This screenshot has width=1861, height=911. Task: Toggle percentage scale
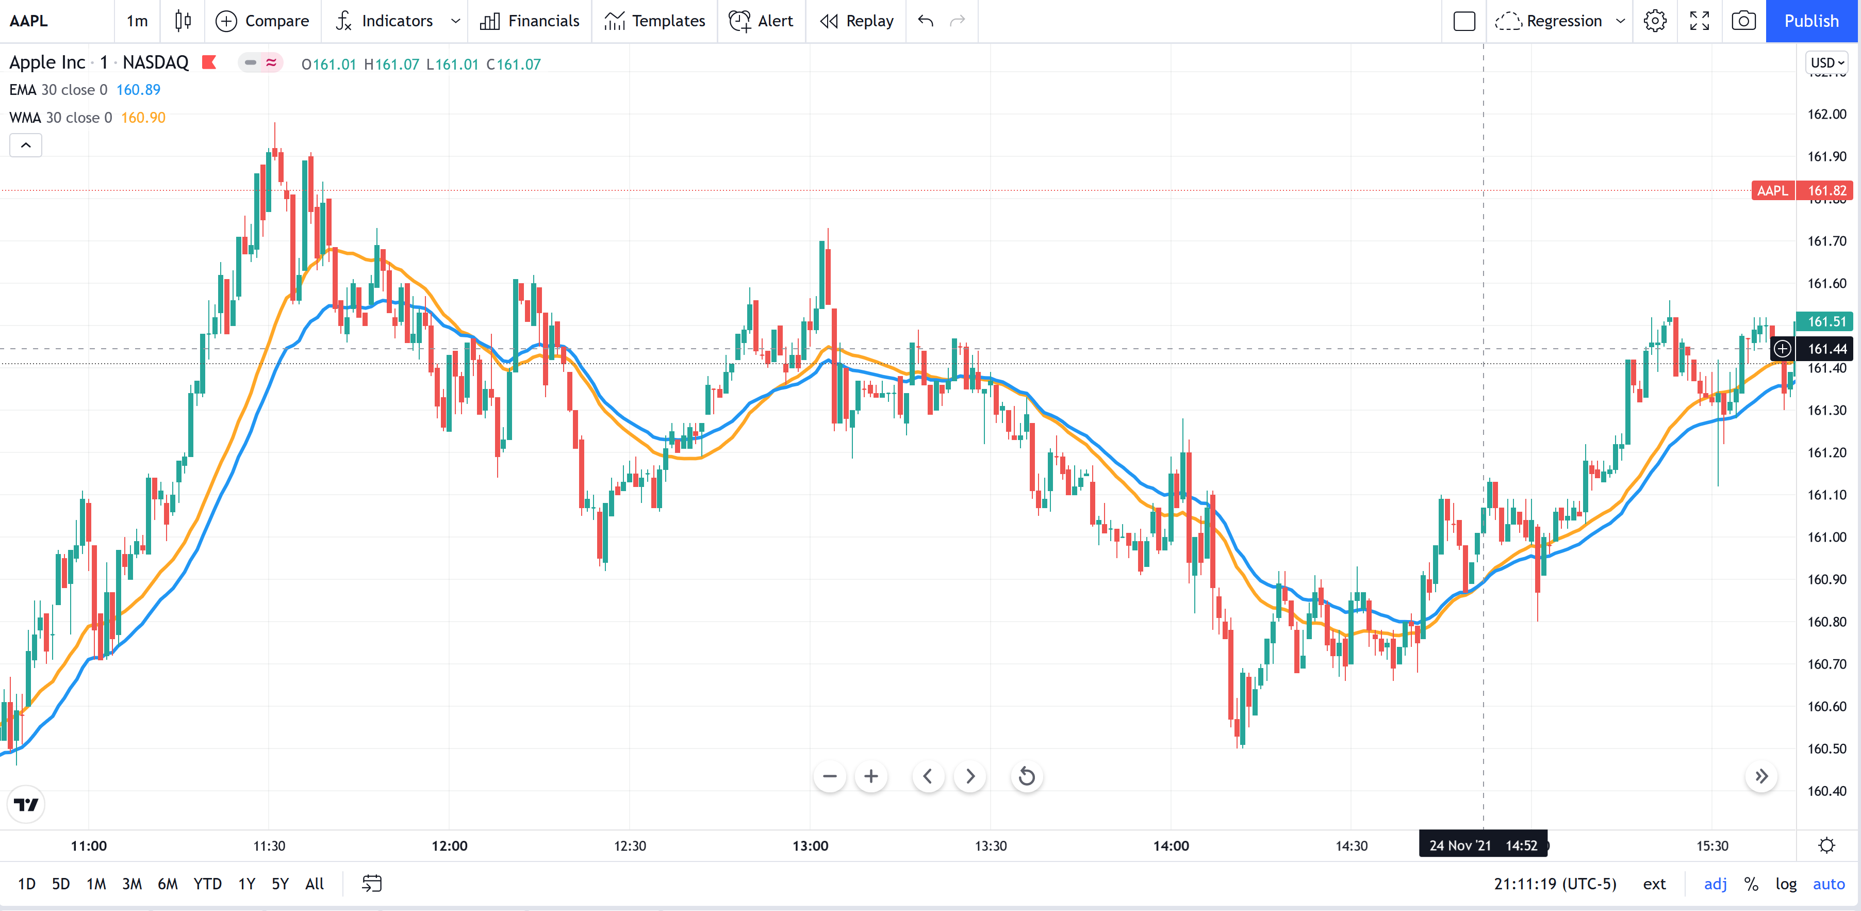tap(1751, 884)
